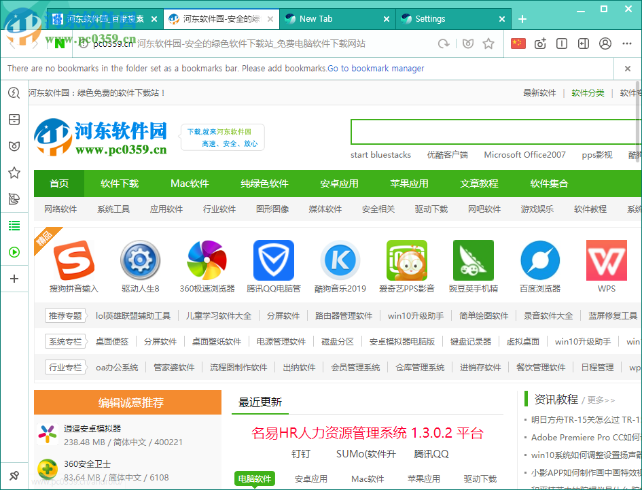Click the plus in sidebar to add panel
The width and height of the screenshot is (642, 490).
[x=14, y=279]
